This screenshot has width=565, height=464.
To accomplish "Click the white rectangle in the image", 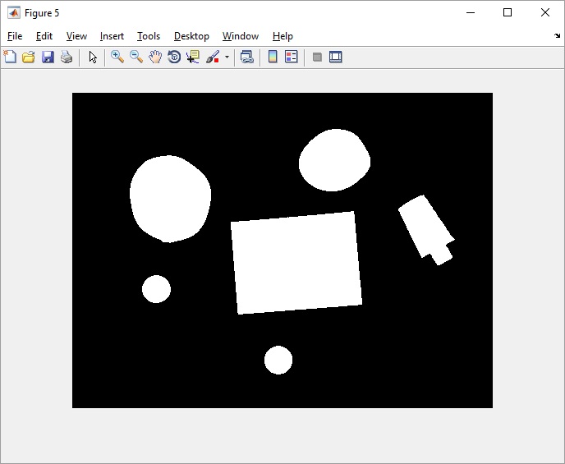I will point(296,263).
